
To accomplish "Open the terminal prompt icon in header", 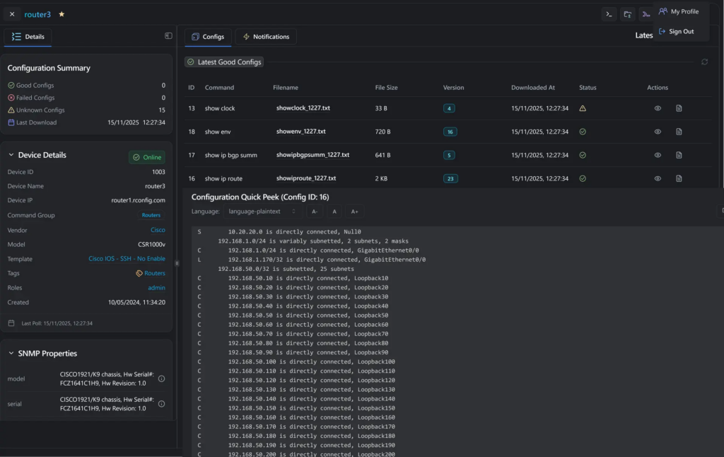I will coord(609,14).
